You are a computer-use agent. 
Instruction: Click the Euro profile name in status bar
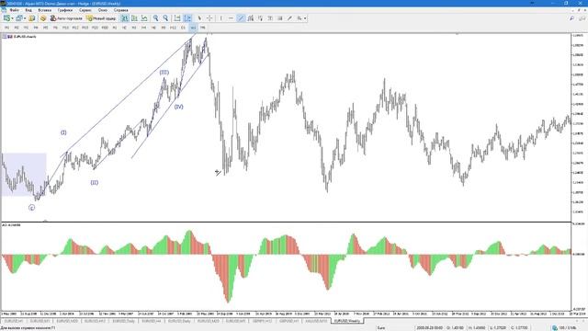tap(381, 328)
